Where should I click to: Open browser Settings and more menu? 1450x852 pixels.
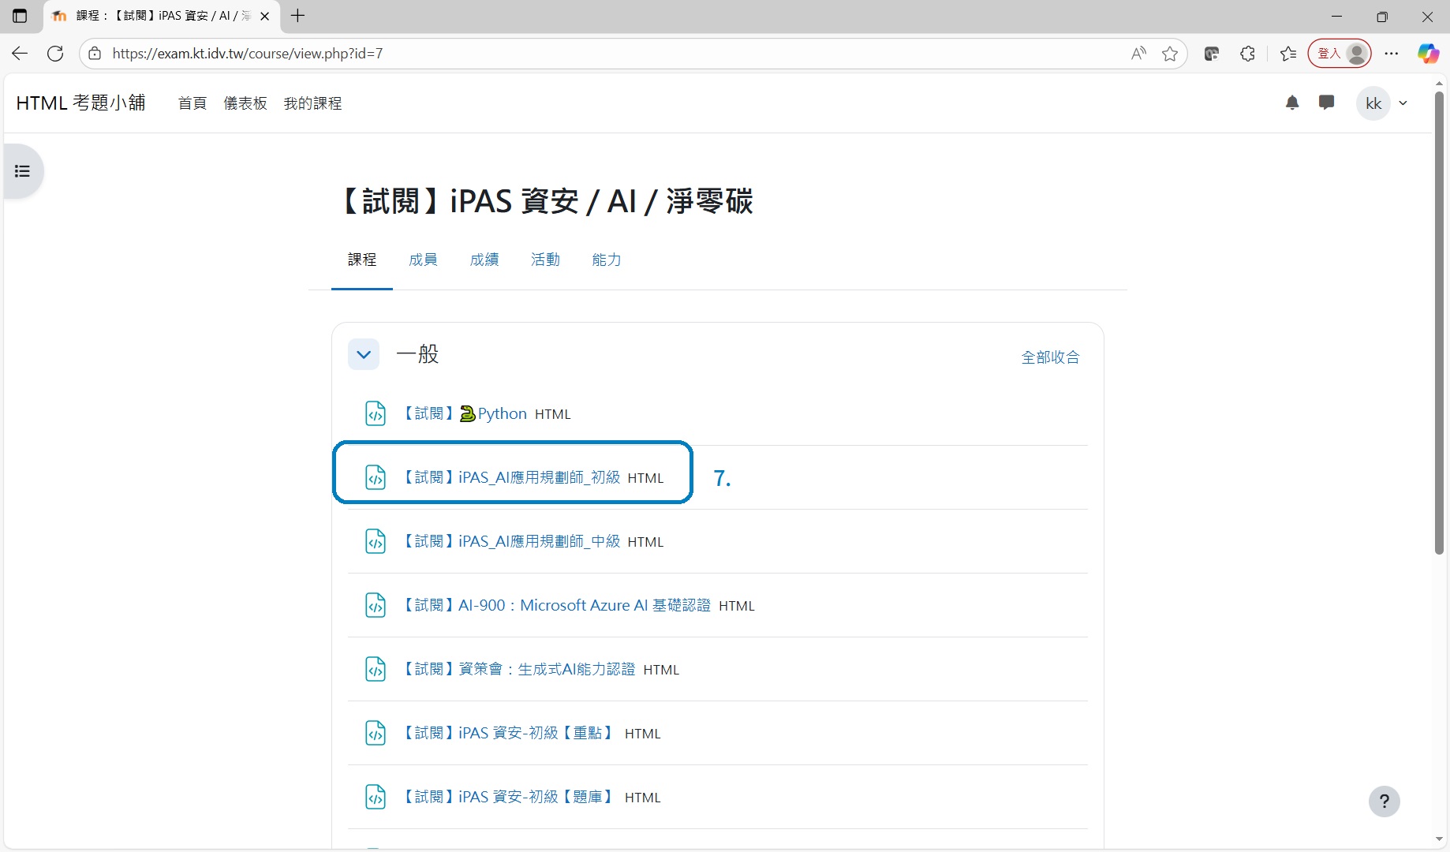[x=1392, y=54]
